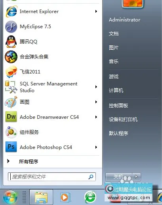Click the SQL Server Management Studio icon
Viewport: 162px width, 205px height.
pos(11,87)
